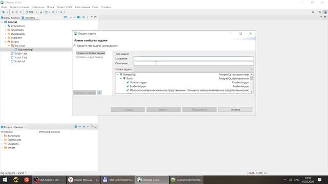Maximize the Projects panel view

95,17
